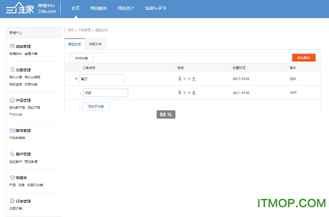Click the 客户管理 people icon in sidebar
The image size is (329, 217).
(x=12, y=154)
